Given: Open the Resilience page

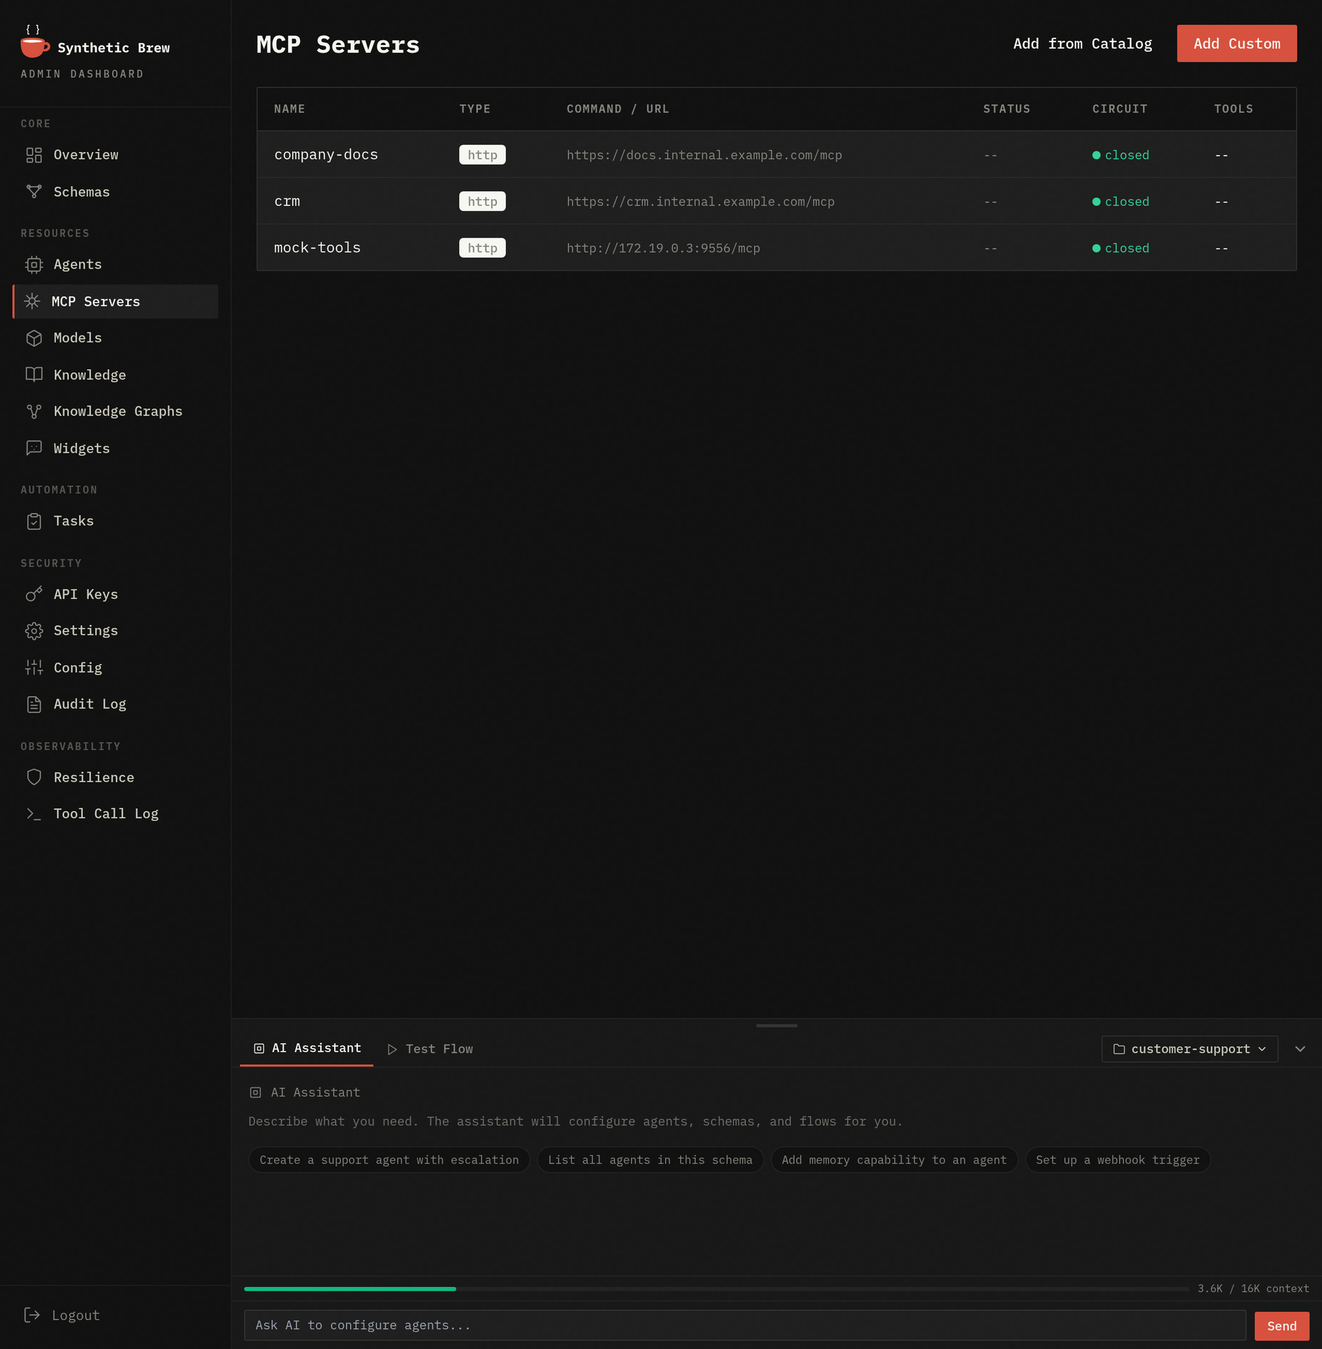Looking at the screenshot, I should point(115,777).
